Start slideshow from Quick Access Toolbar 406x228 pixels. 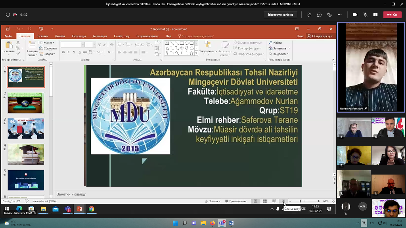point(41,28)
